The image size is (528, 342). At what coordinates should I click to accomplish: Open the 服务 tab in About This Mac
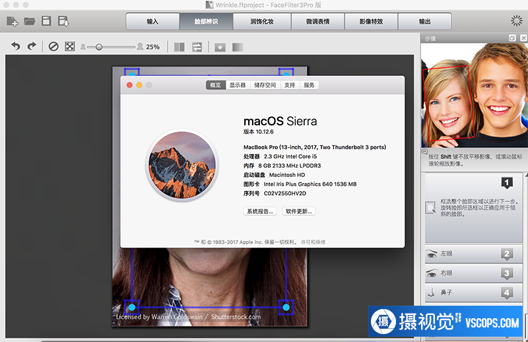click(x=309, y=85)
